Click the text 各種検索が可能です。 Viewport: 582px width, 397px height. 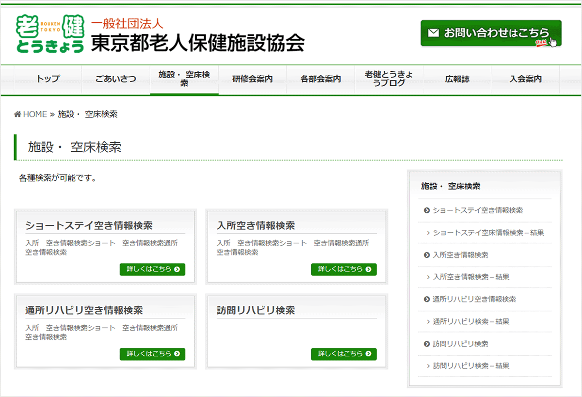tap(58, 178)
